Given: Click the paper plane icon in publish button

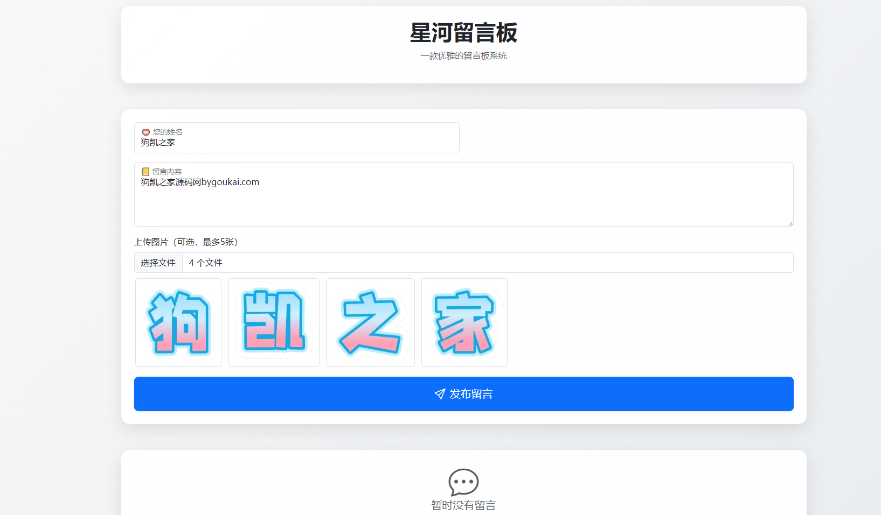Looking at the screenshot, I should (438, 394).
